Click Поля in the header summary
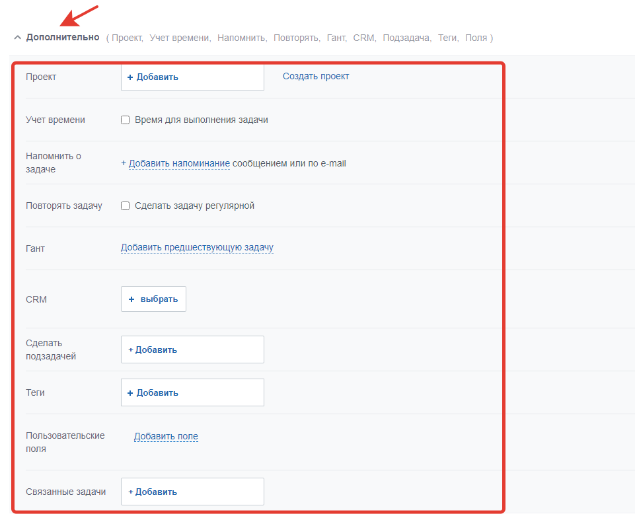 [476, 38]
